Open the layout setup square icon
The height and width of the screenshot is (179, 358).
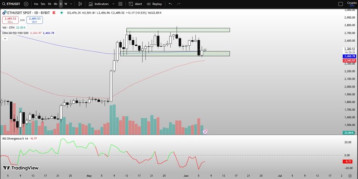(340, 4)
